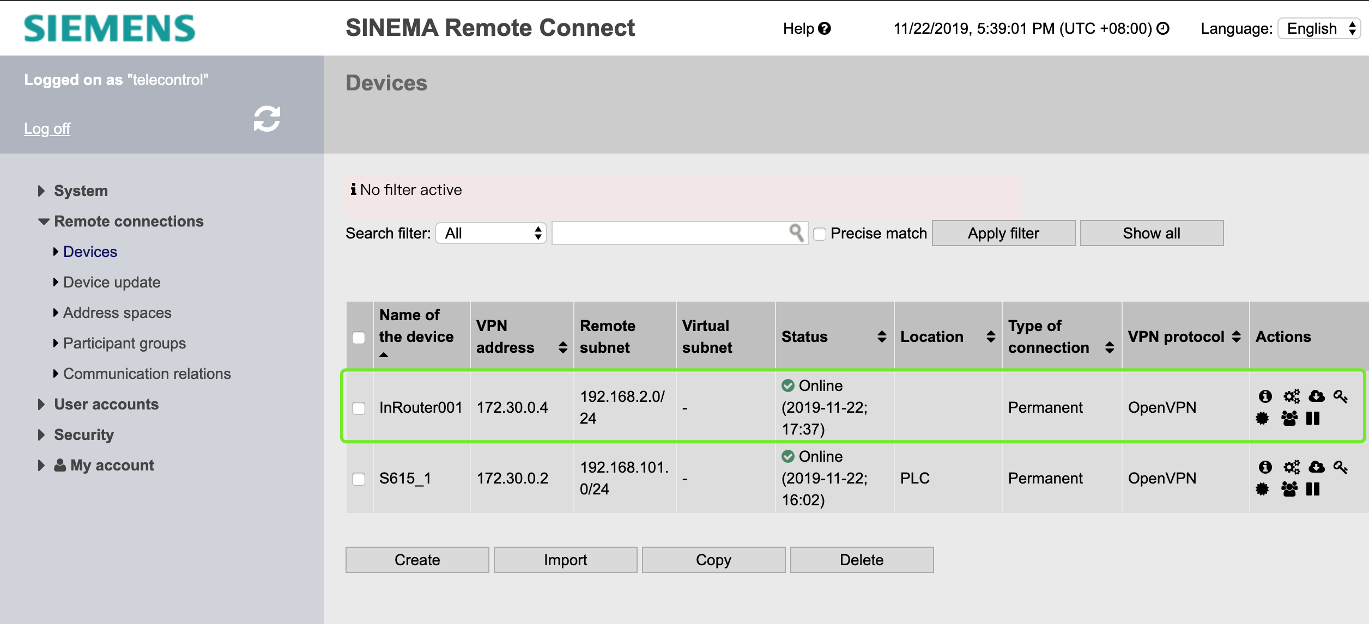Click pause icon for InRouter001 device
This screenshot has height=624, width=1369.
(x=1313, y=418)
